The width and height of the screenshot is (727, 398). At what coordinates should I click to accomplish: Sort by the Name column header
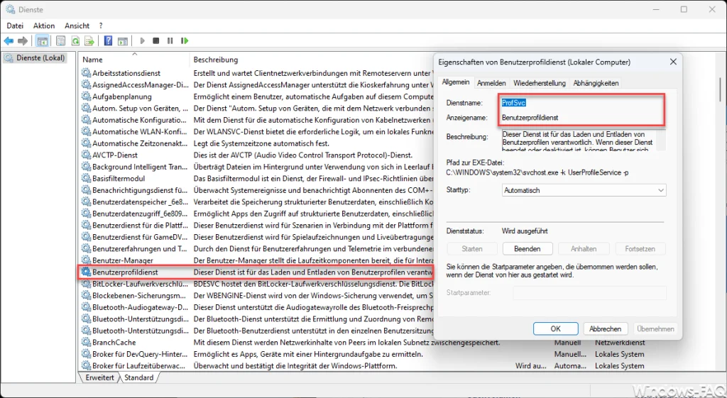[x=134, y=60]
